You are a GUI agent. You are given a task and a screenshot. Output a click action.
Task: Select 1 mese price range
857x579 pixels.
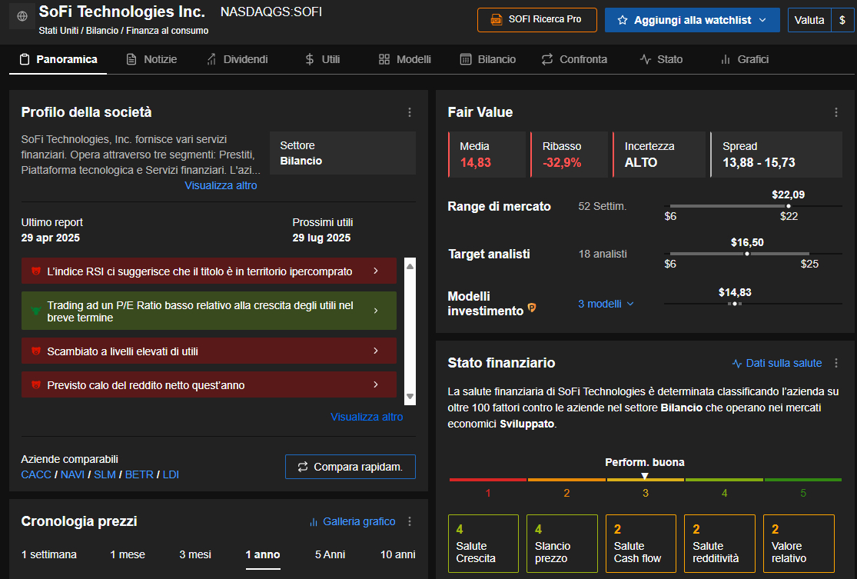[x=128, y=554]
